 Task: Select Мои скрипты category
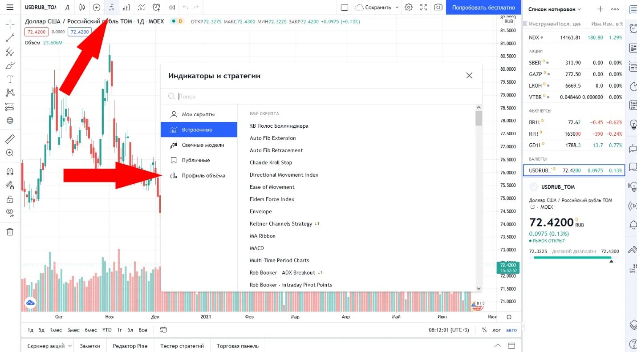[199, 114]
